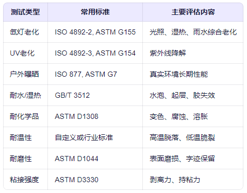Select the ISO 877, ASTM G7 cell
The image size is (247, 193).
click(x=95, y=74)
